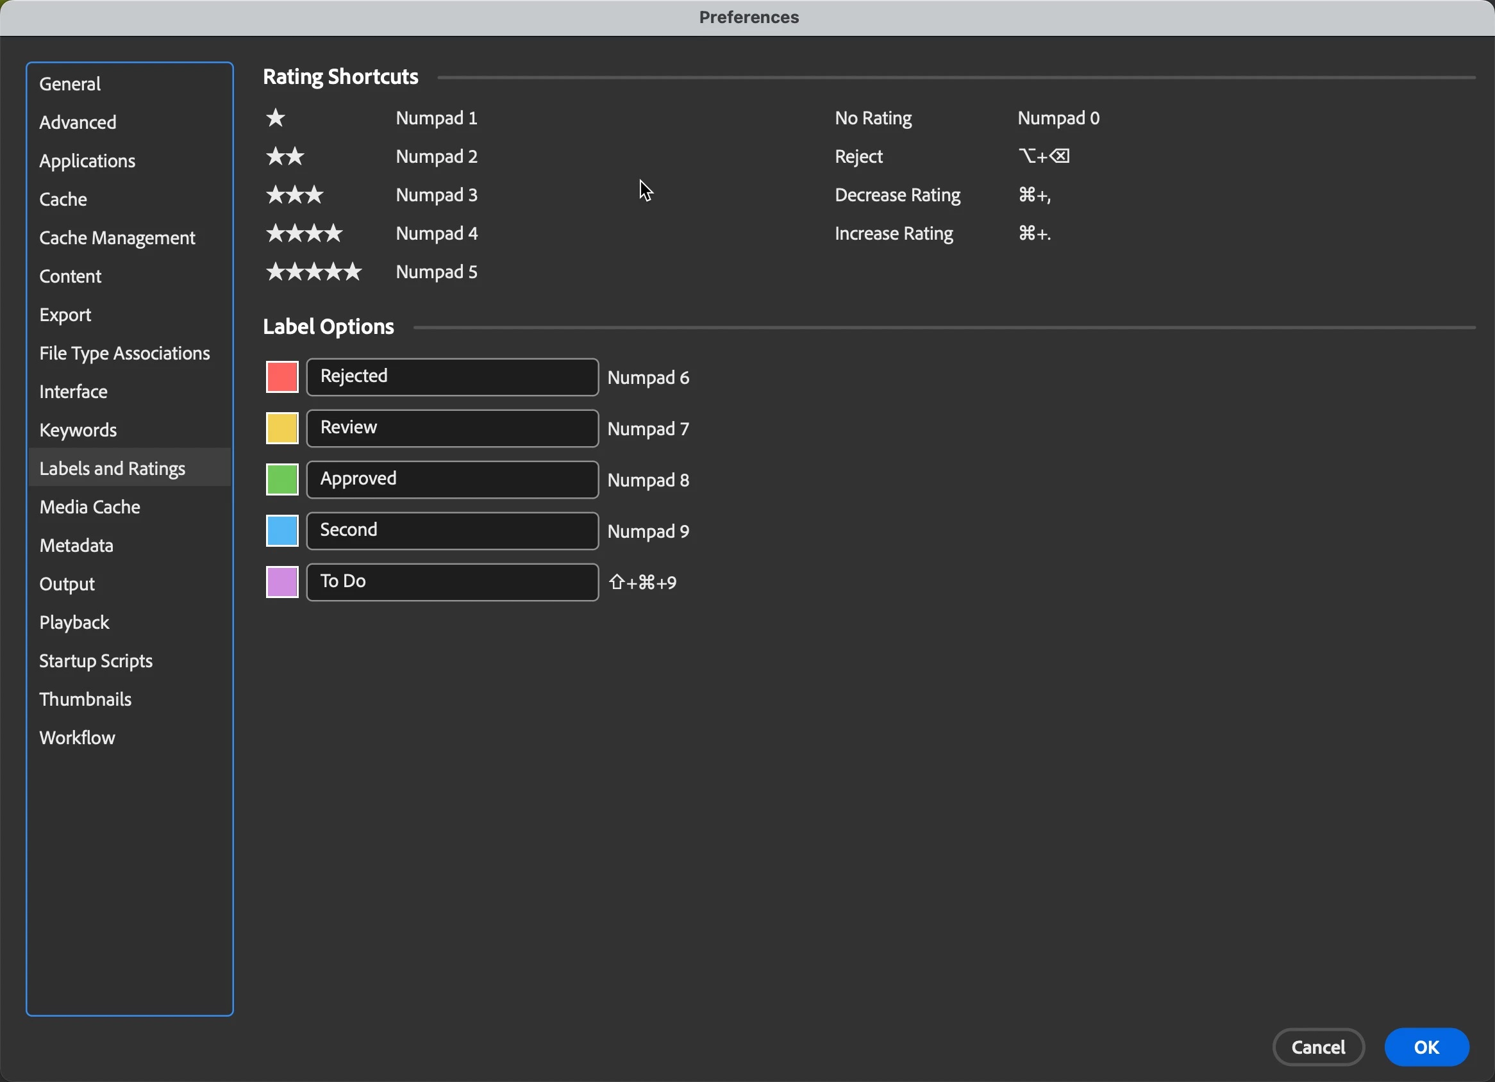Edit the Rejected label name field
This screenshot has height=1082, width=1495.
click(452, 377)
